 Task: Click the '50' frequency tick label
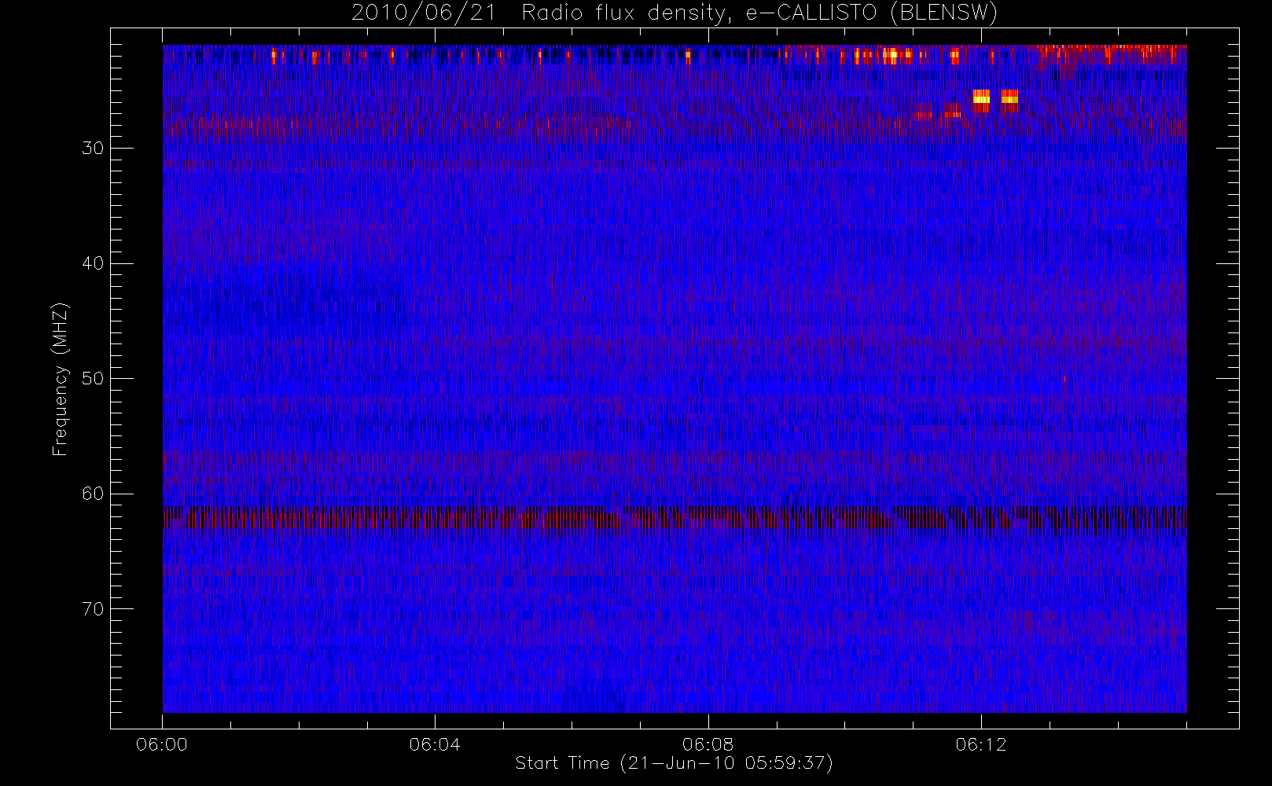coord(93,378)
